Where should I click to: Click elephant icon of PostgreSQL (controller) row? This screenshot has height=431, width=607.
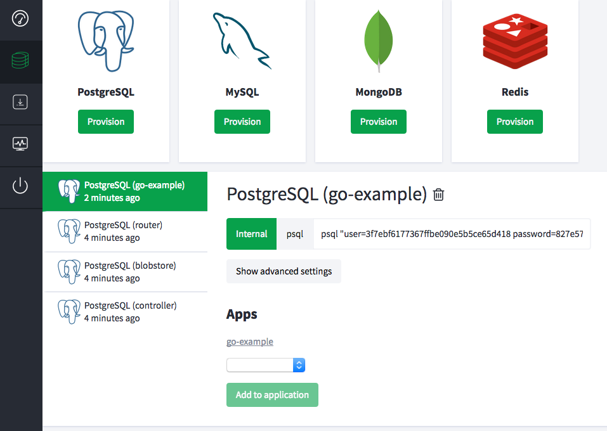[69, 312]
